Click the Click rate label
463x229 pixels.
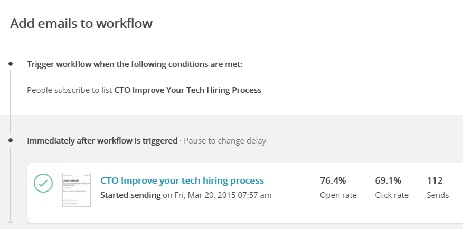pos(392,195)
